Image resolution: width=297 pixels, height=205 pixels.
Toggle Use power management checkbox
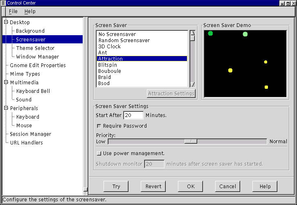point(99,153)
